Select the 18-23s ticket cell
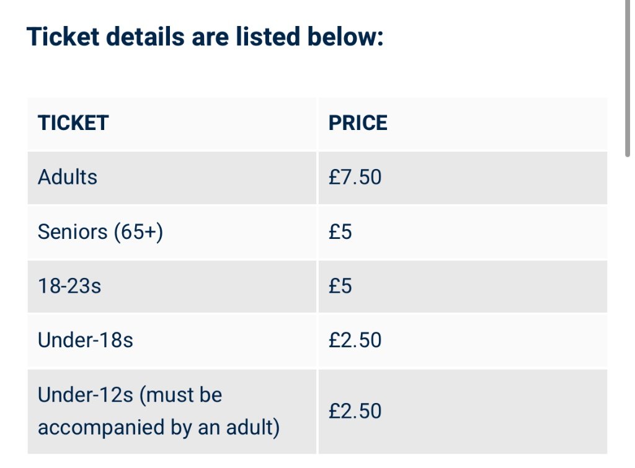Viewport: 635px width, 468px height. [x=69, y=287]
